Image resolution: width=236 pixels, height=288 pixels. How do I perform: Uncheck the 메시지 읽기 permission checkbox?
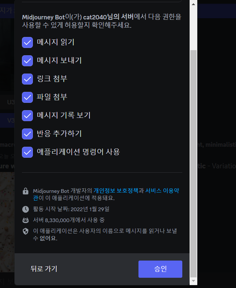point(27,42)
